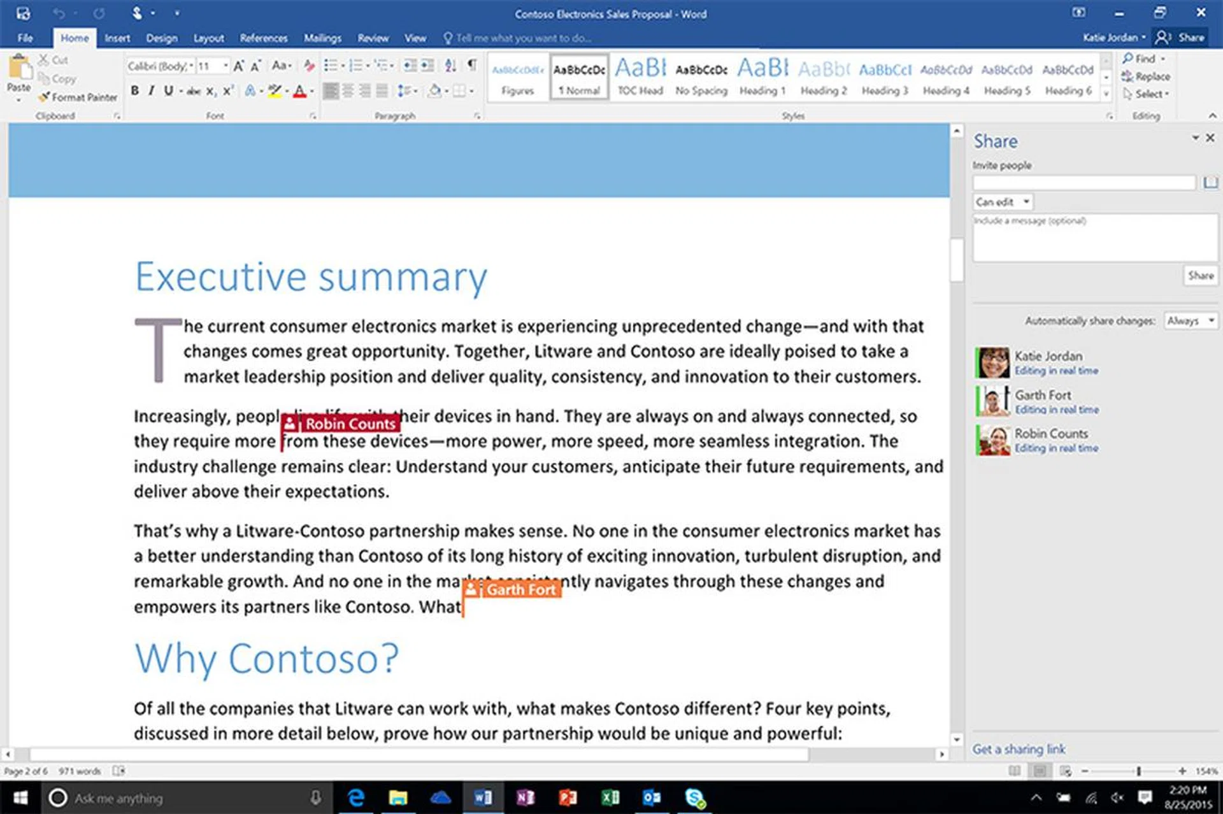Screen dimensions: 1223x814
Task: Switch to the Review ribbon tab
Action: pos(373,38)
